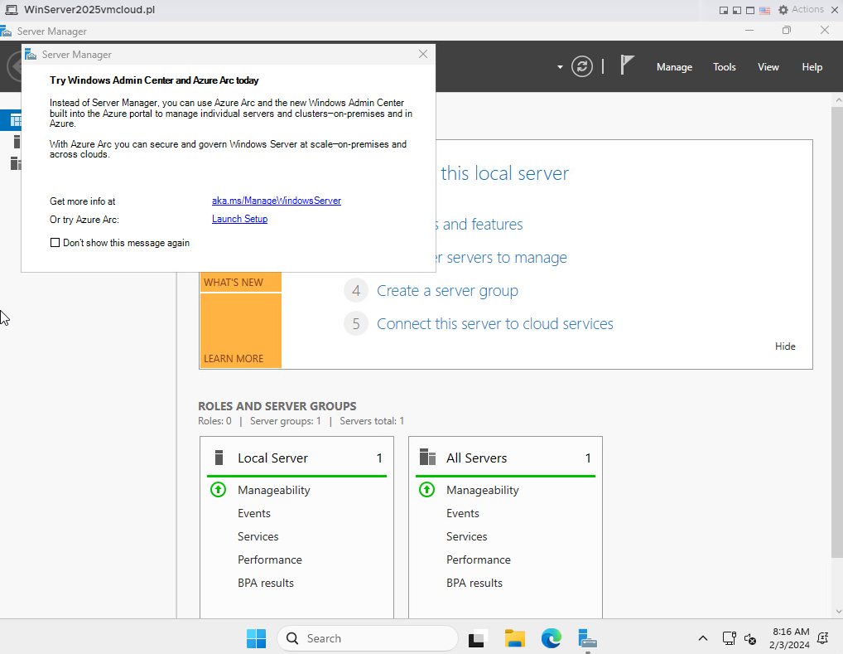843x654 pixels.
Task: Open File Explorer from the taskbar
Action: click(x=514, y=638)
